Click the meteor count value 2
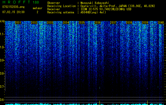The image size is (166, 105). (37, 12)
